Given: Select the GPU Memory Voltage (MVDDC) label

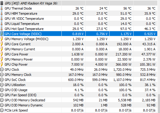Looking at the screenshot, I should pos(26,39).
